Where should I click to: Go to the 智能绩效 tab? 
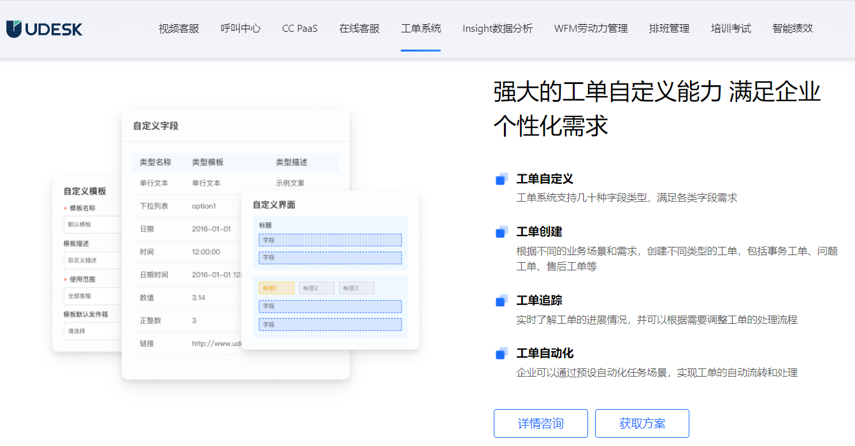[x=793, y=29]
